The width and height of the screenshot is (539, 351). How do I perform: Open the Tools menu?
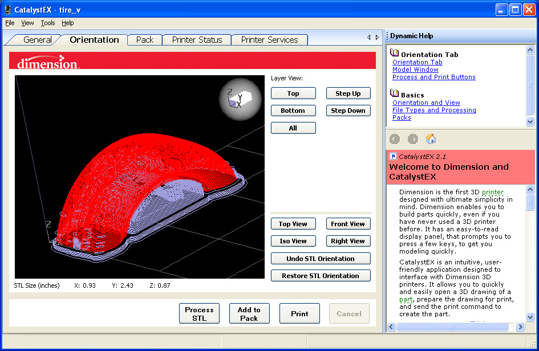[48, 23]
